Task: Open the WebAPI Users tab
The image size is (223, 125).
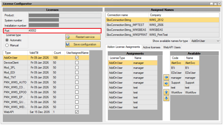Action: pos(172,47)
